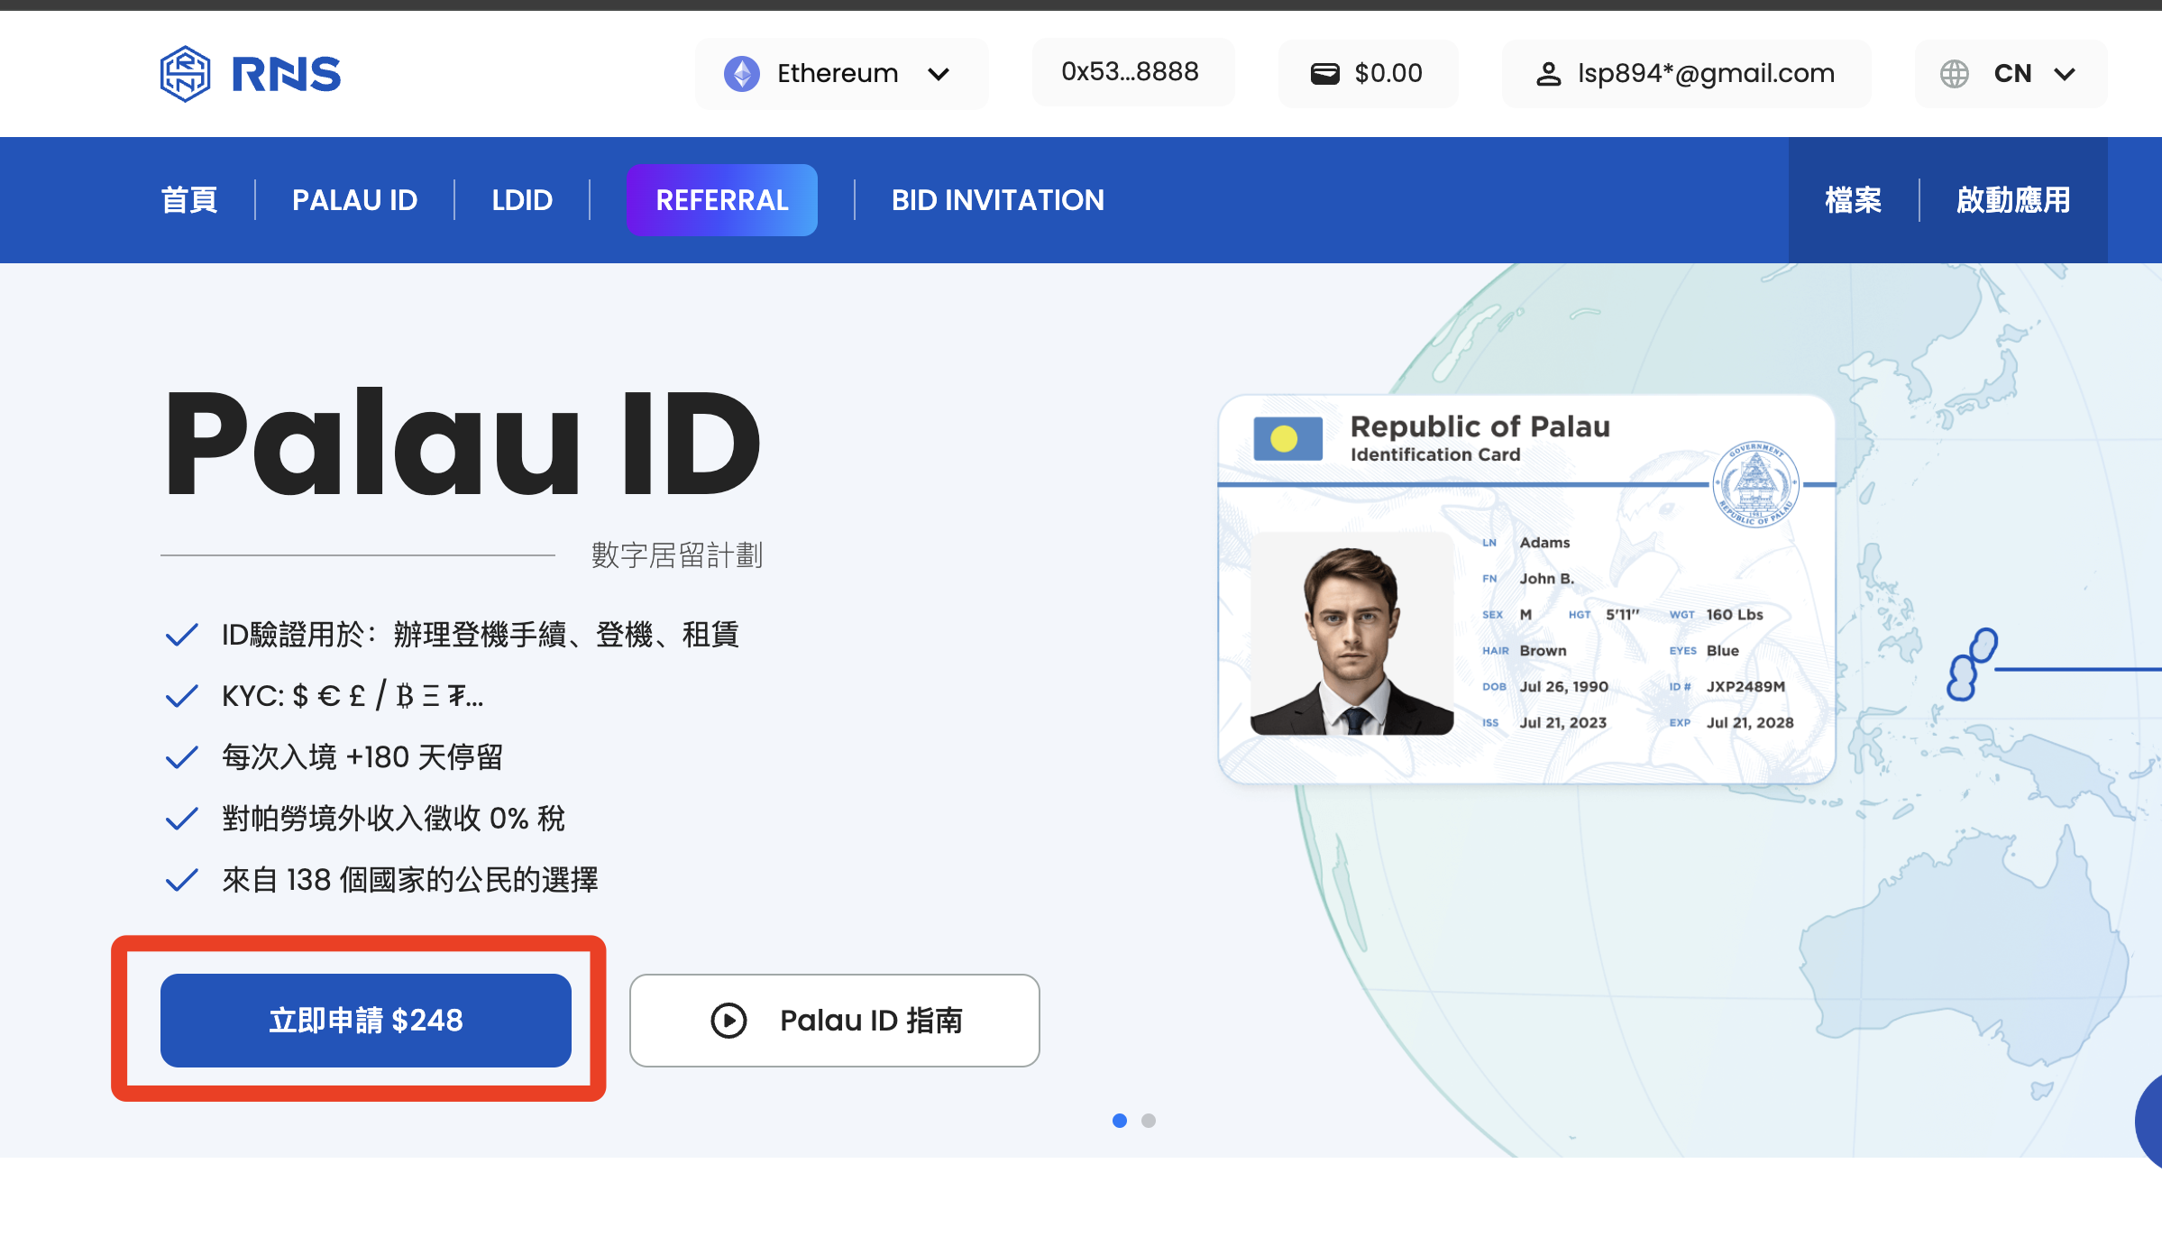Select the second gray carousel dot
Viewport: 2162px width, 1246px height.
[x=1149, y=1121]
